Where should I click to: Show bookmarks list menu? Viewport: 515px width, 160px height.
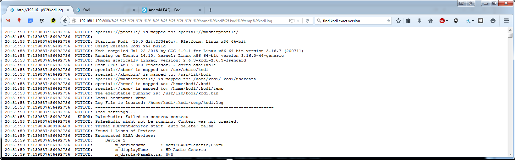(408, 21)
